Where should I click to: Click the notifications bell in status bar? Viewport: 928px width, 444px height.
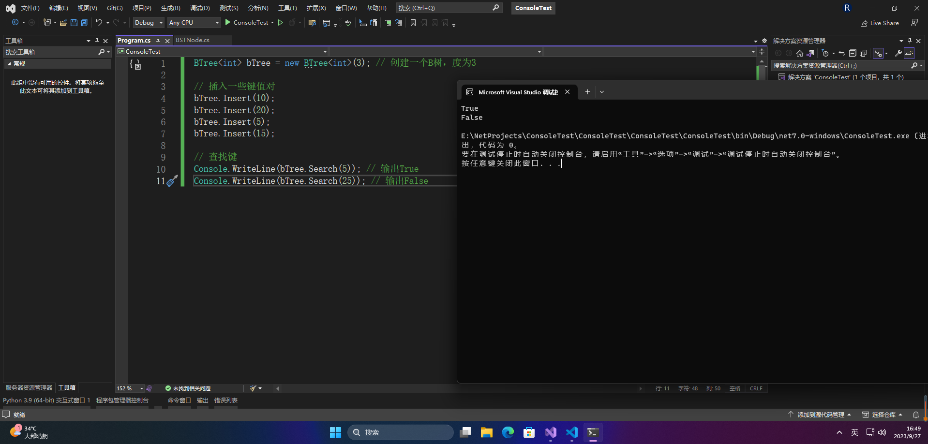tap(915, 415)
